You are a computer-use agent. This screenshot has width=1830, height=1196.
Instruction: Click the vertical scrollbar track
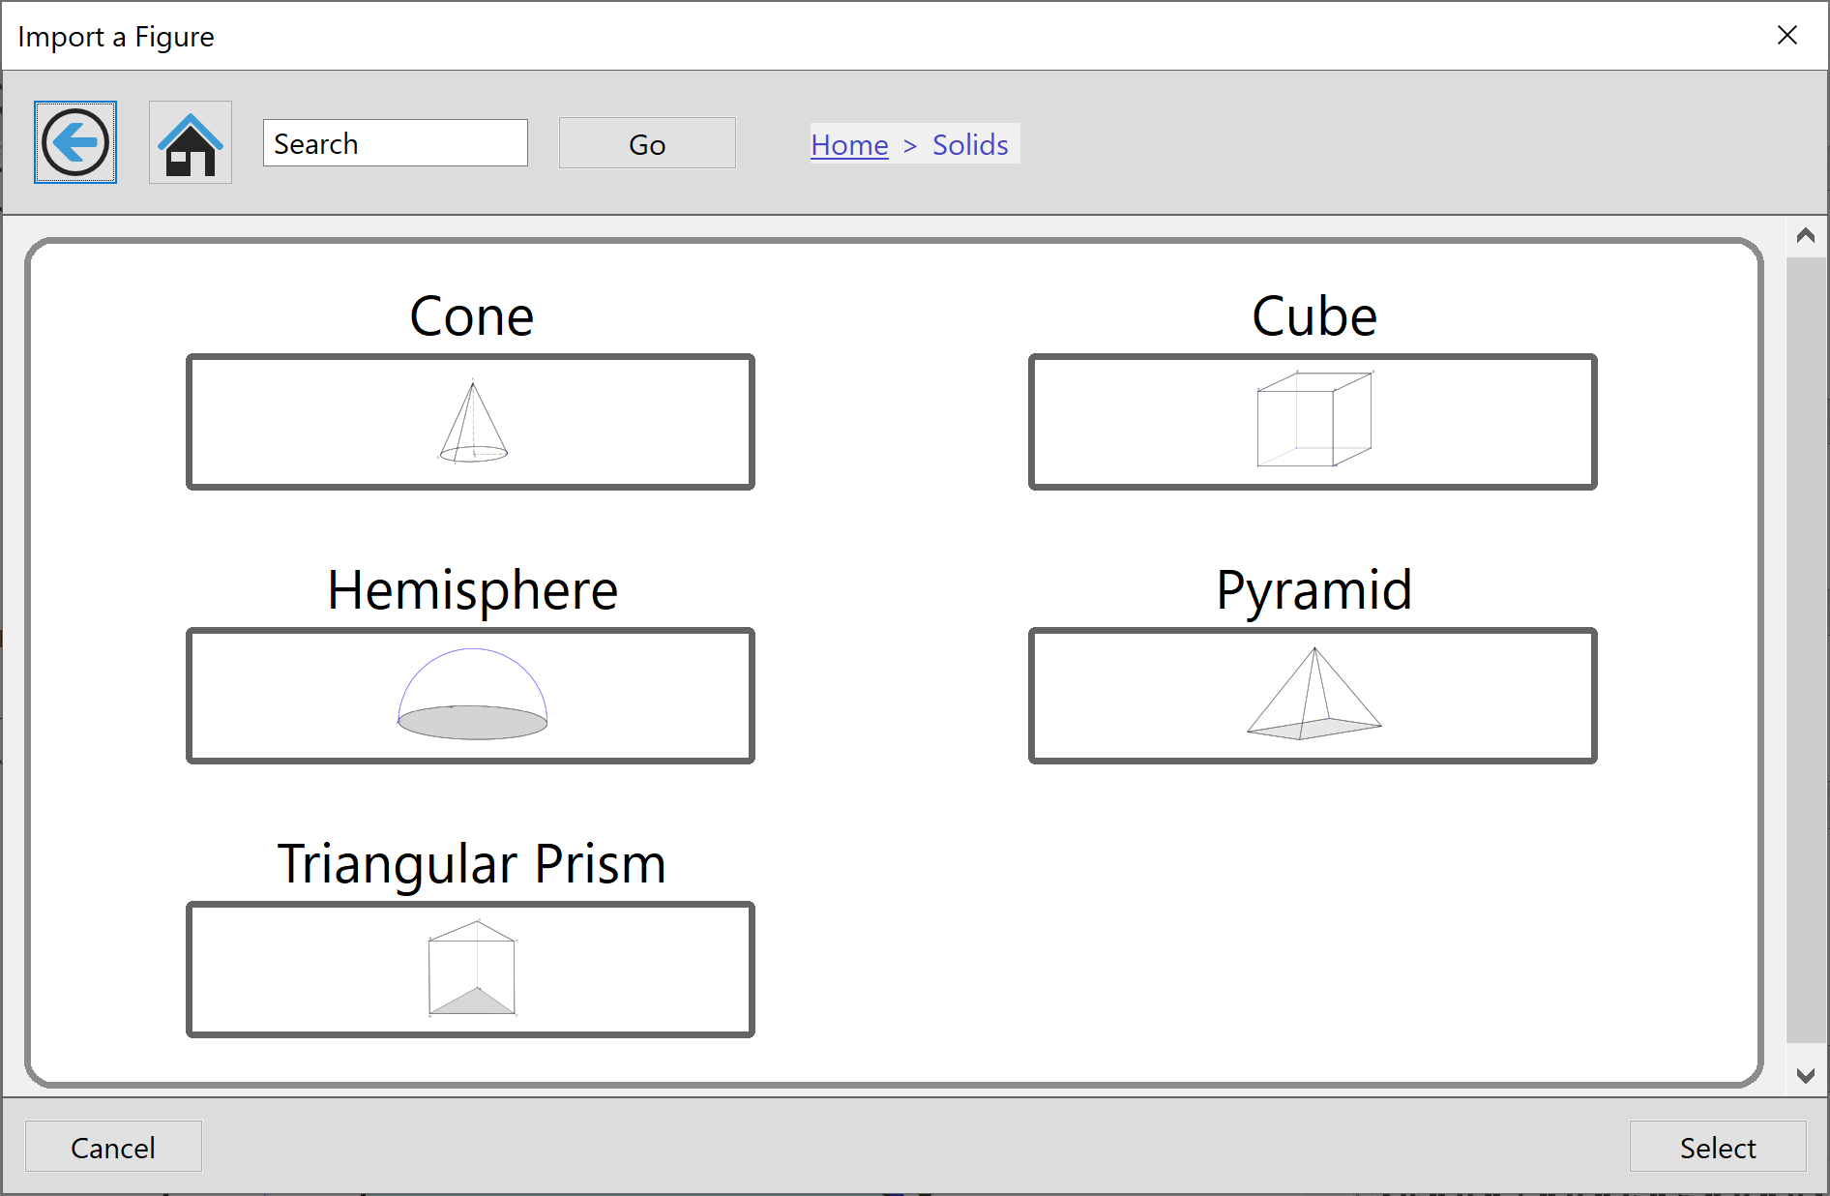click(1805, 648)
